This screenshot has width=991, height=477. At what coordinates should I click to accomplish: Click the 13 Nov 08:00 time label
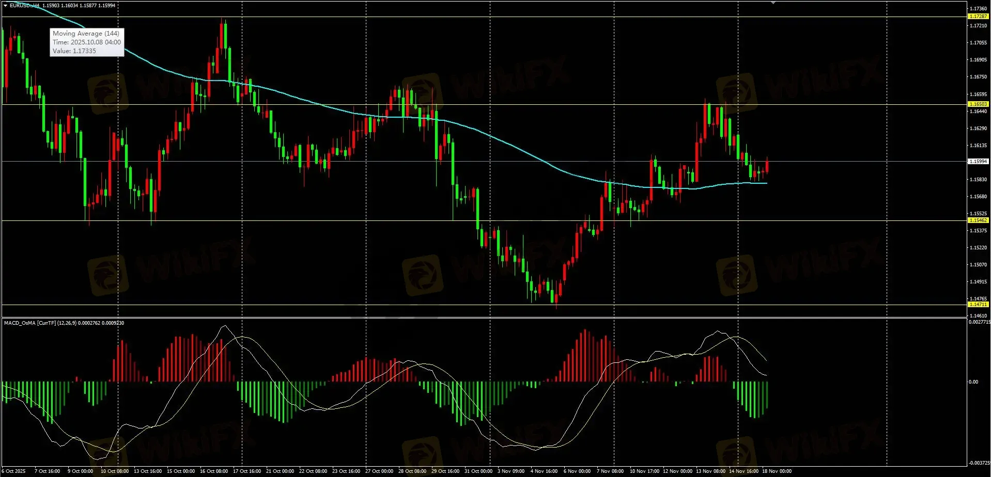pyautogui.click(x=710, y=471)
